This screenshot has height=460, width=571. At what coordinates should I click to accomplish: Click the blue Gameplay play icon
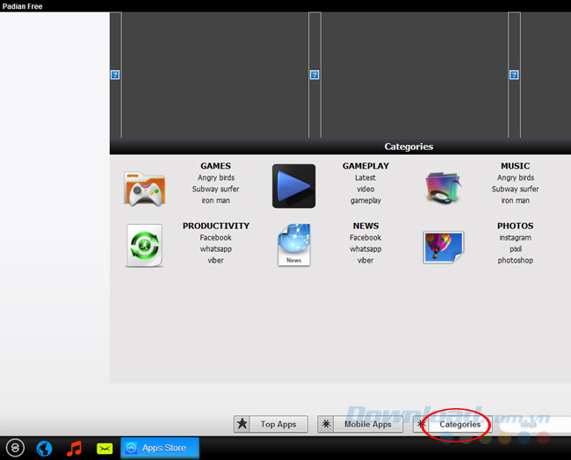293,186
